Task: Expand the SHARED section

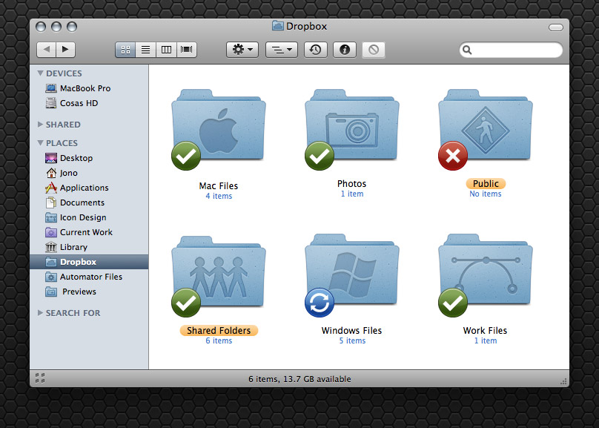Action: pos(42,125)
